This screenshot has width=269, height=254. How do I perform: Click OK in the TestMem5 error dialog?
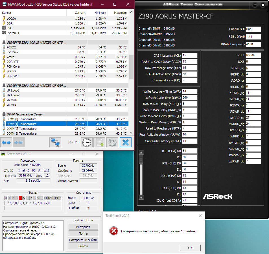[x=190, y=248]
